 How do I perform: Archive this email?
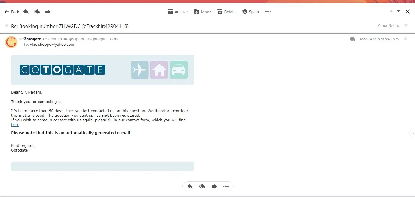click(178, 12)
